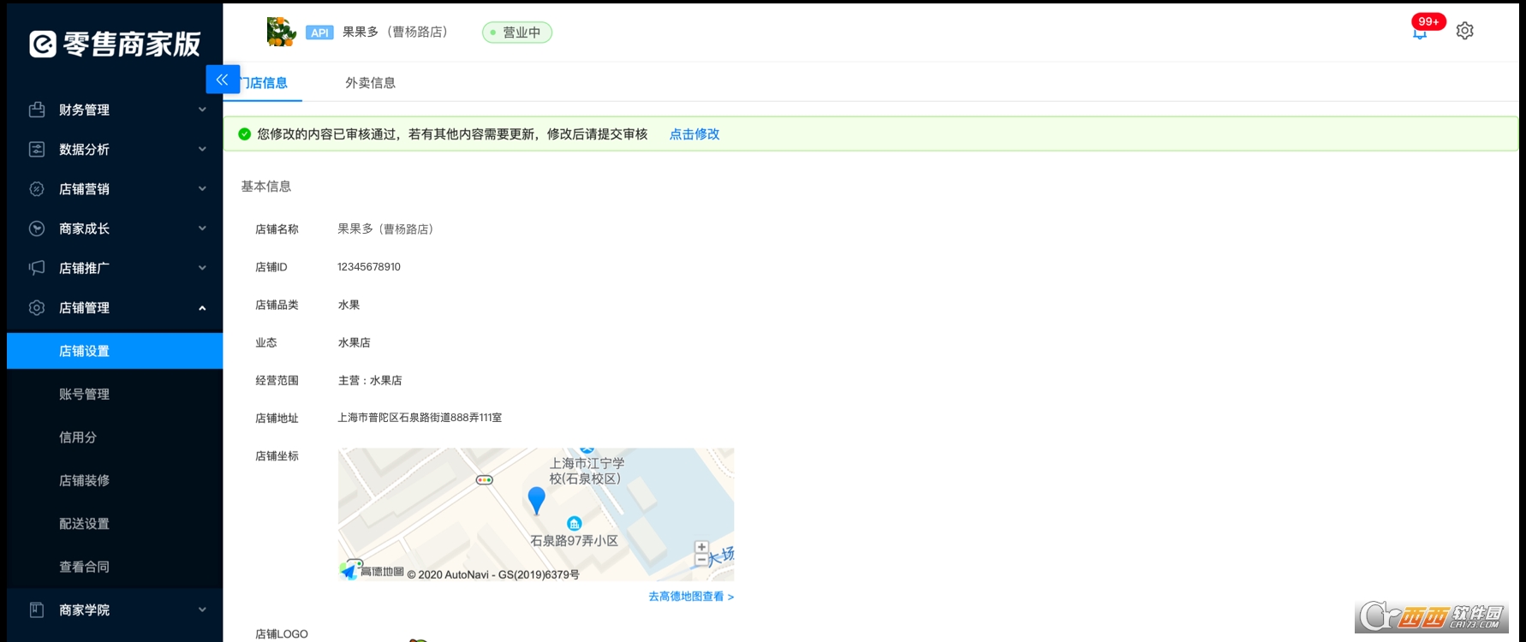Click green check icon in notice banner
This screenshot has height=642, width=1526.
click(x=244, y=134)
